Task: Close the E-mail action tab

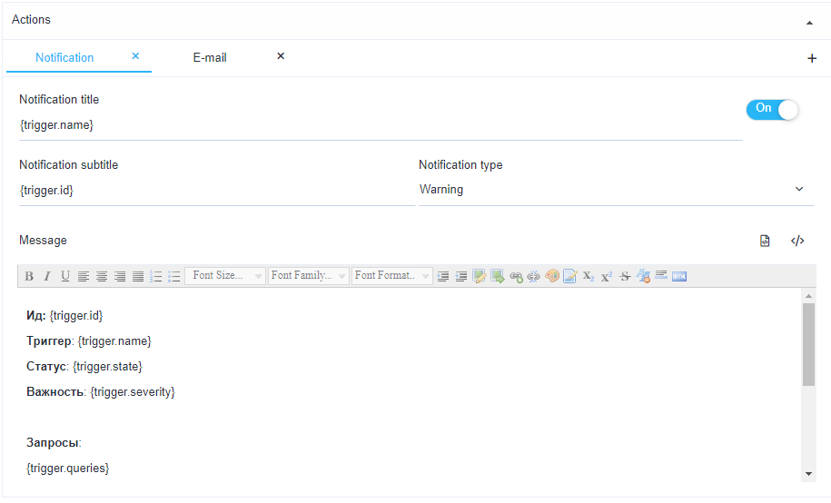Action: (x=281, y=56)
